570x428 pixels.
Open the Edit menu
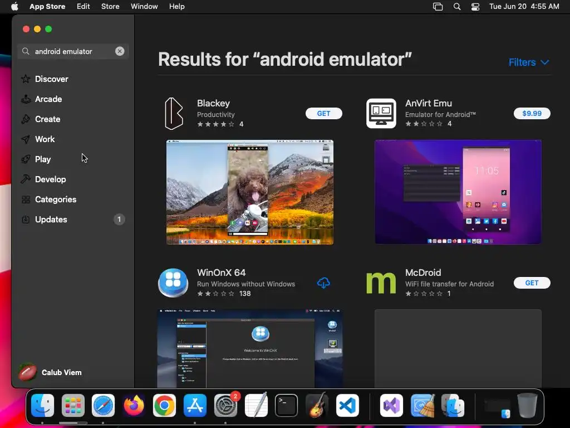[x=83, y=7]
